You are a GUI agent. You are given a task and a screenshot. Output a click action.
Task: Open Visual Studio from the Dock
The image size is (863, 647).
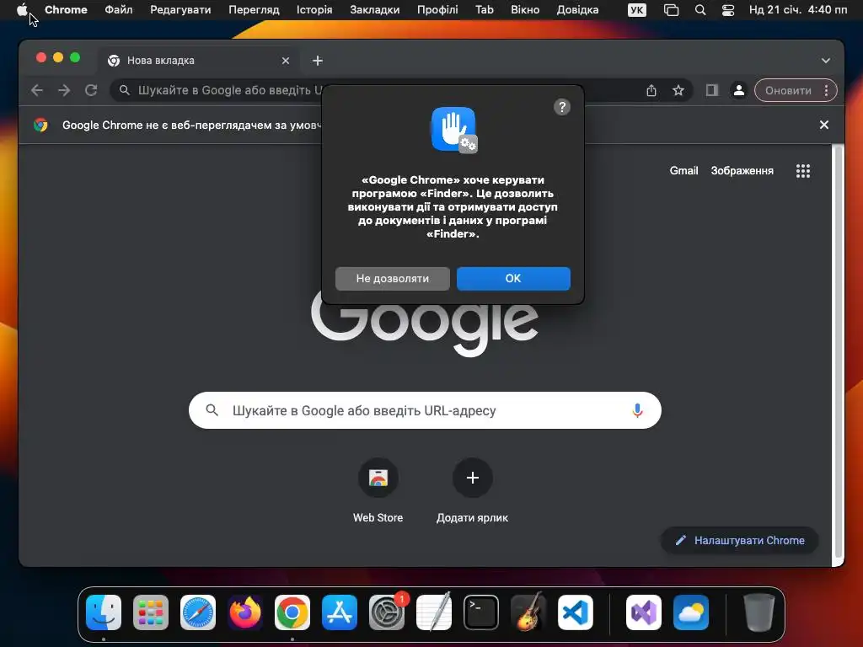pyautogui.click(x=644, y=612)
